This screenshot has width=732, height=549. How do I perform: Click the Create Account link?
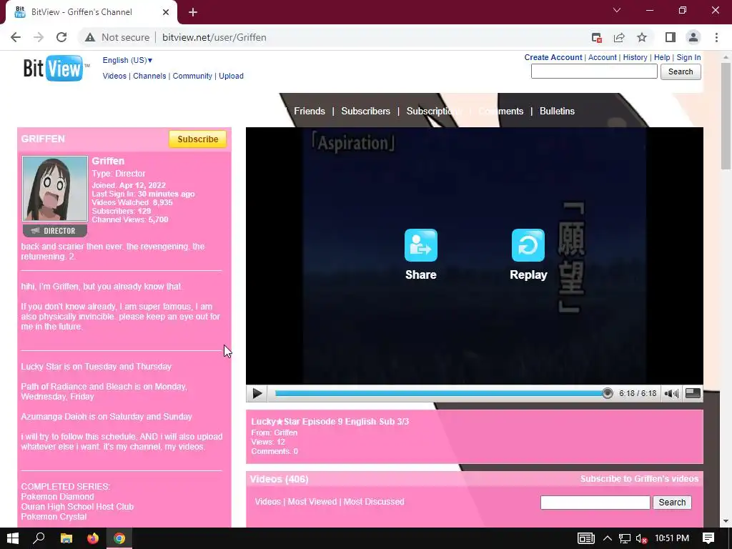tap(553, 57)
